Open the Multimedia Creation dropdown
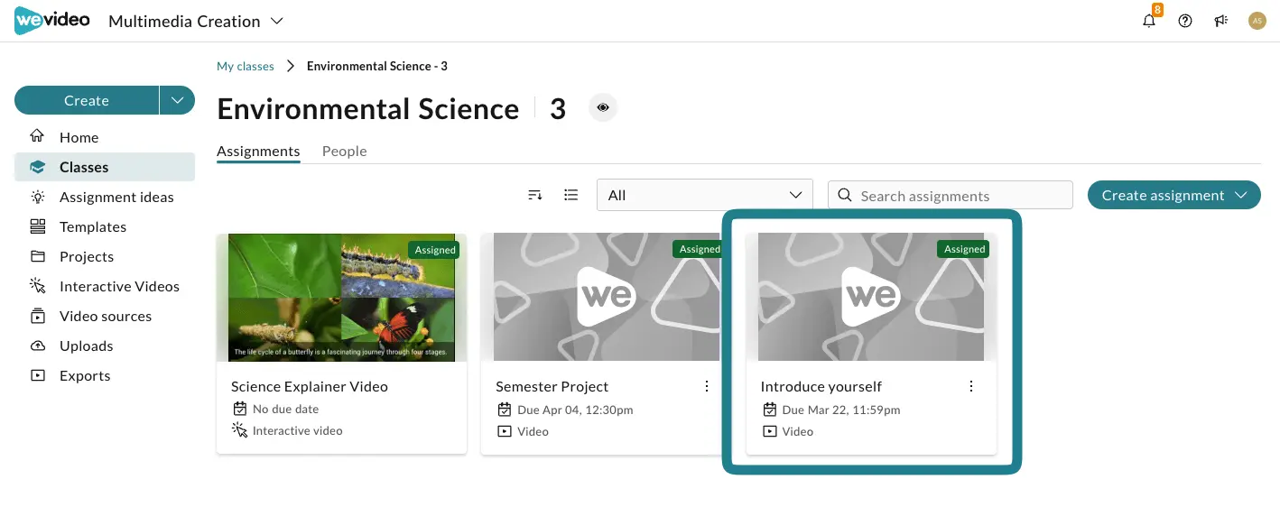 click(x=196, y=21)
